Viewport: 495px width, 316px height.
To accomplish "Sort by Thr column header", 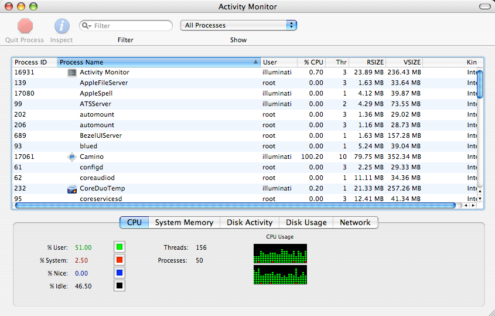I will coord(337,62).
